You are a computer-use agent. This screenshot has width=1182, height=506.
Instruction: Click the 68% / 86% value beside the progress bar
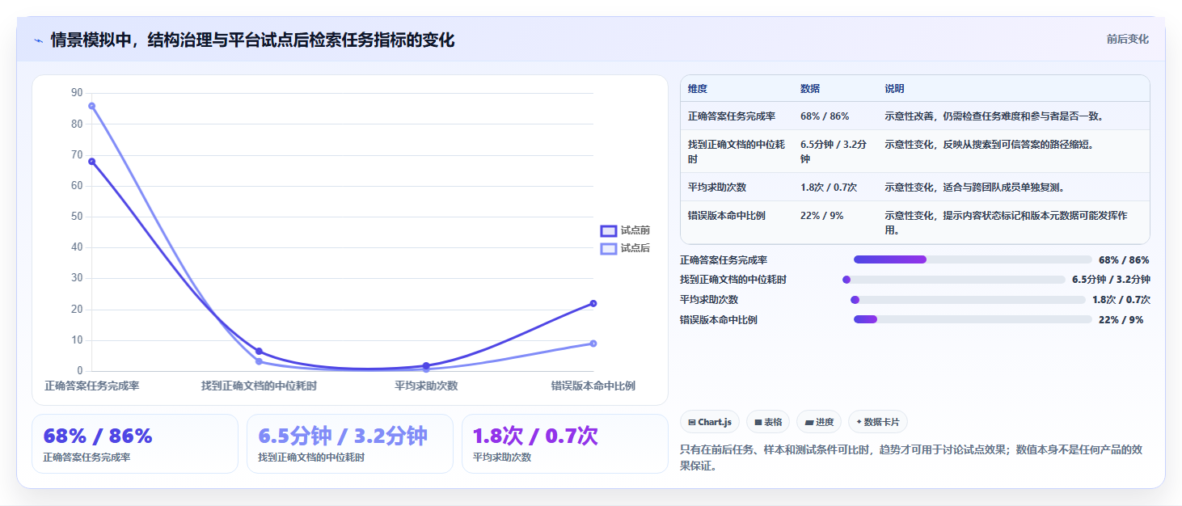point(1124,260)
